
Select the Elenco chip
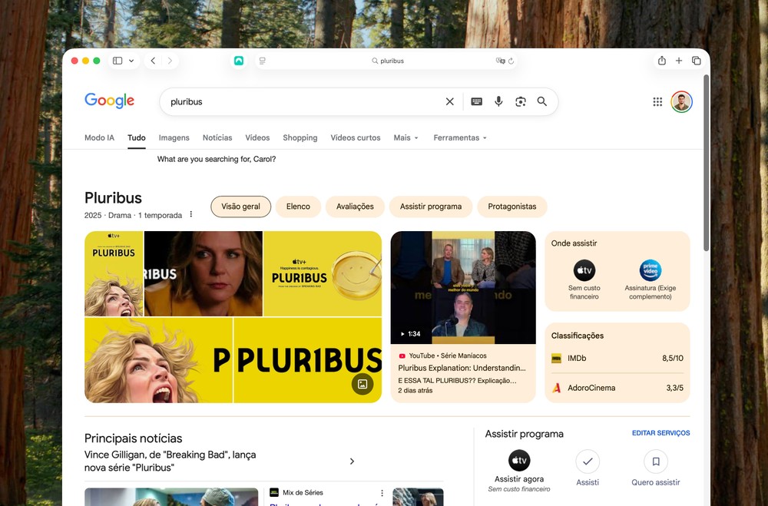click(x=298, y=207)
